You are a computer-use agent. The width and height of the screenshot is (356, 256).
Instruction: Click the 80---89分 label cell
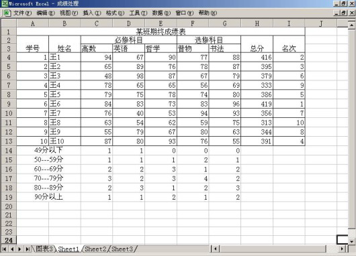click(48, 188)
